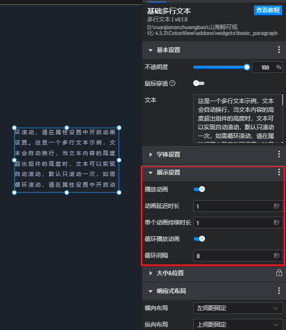Turn off 循环播放动画 toggle

coord(199,239)
